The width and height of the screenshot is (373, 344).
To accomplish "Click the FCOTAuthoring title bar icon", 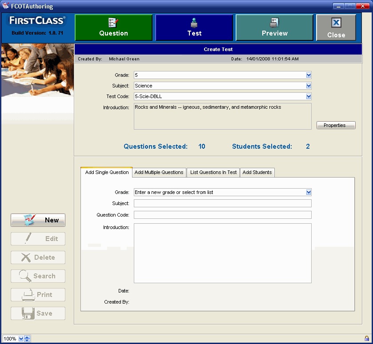I will [6, 6].
